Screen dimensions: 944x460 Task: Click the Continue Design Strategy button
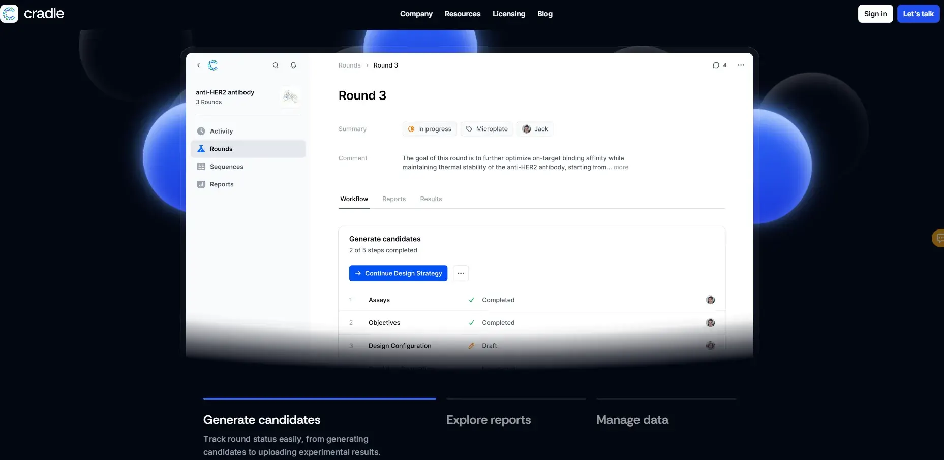[x=398, y=273]
